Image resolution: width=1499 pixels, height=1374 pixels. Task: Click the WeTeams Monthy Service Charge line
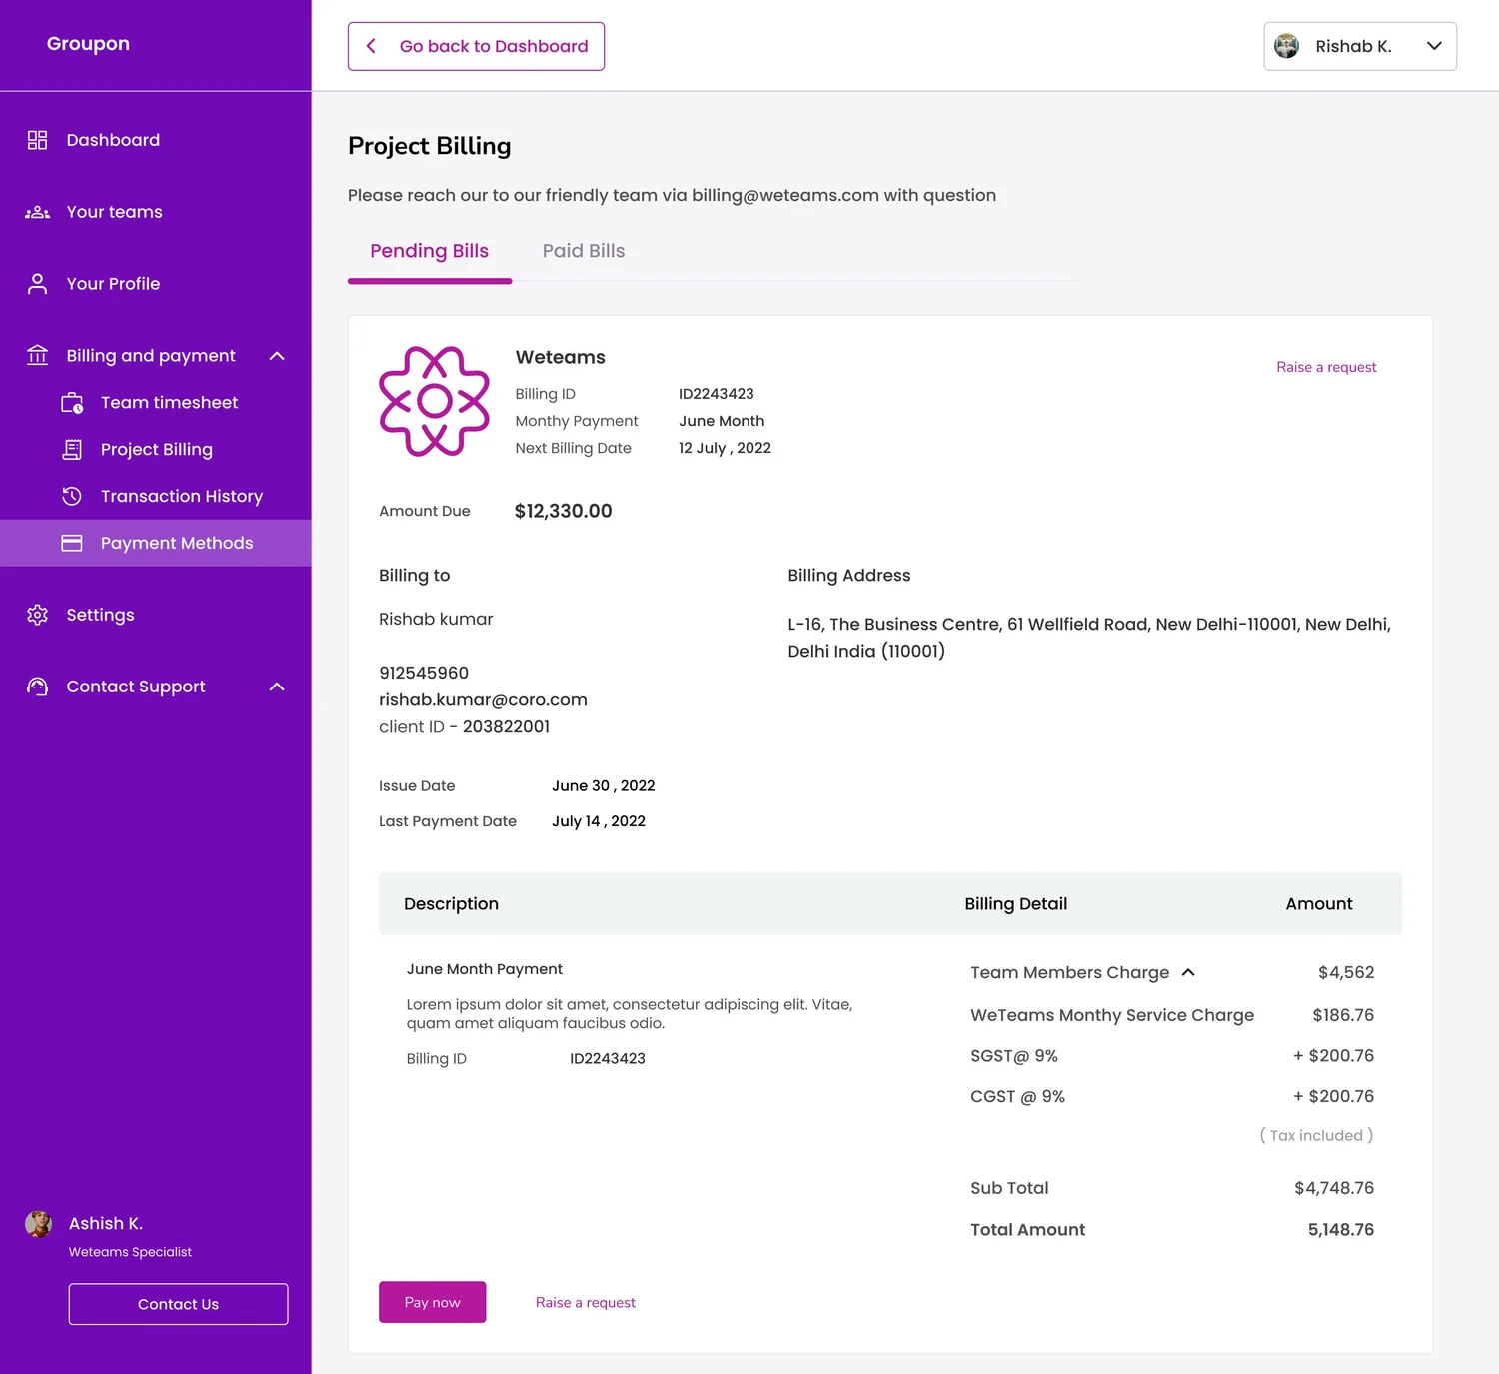click(1172, 1015)
